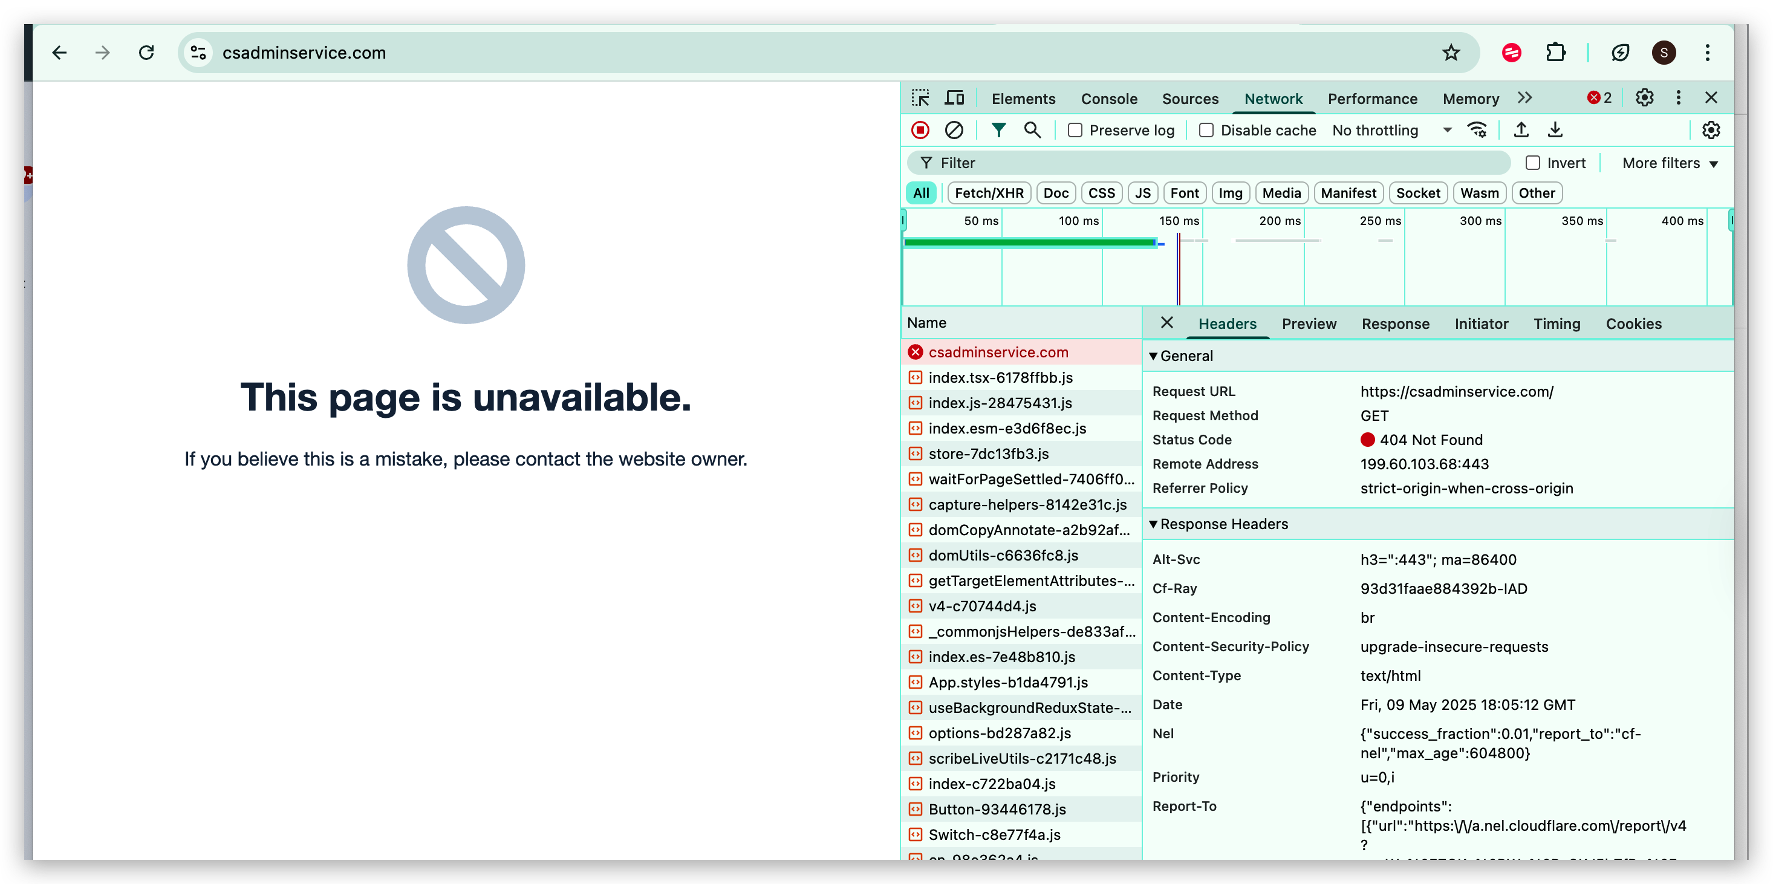Filter requests by JS type
Viewport: 1773px width, 884px height.
1142,193
